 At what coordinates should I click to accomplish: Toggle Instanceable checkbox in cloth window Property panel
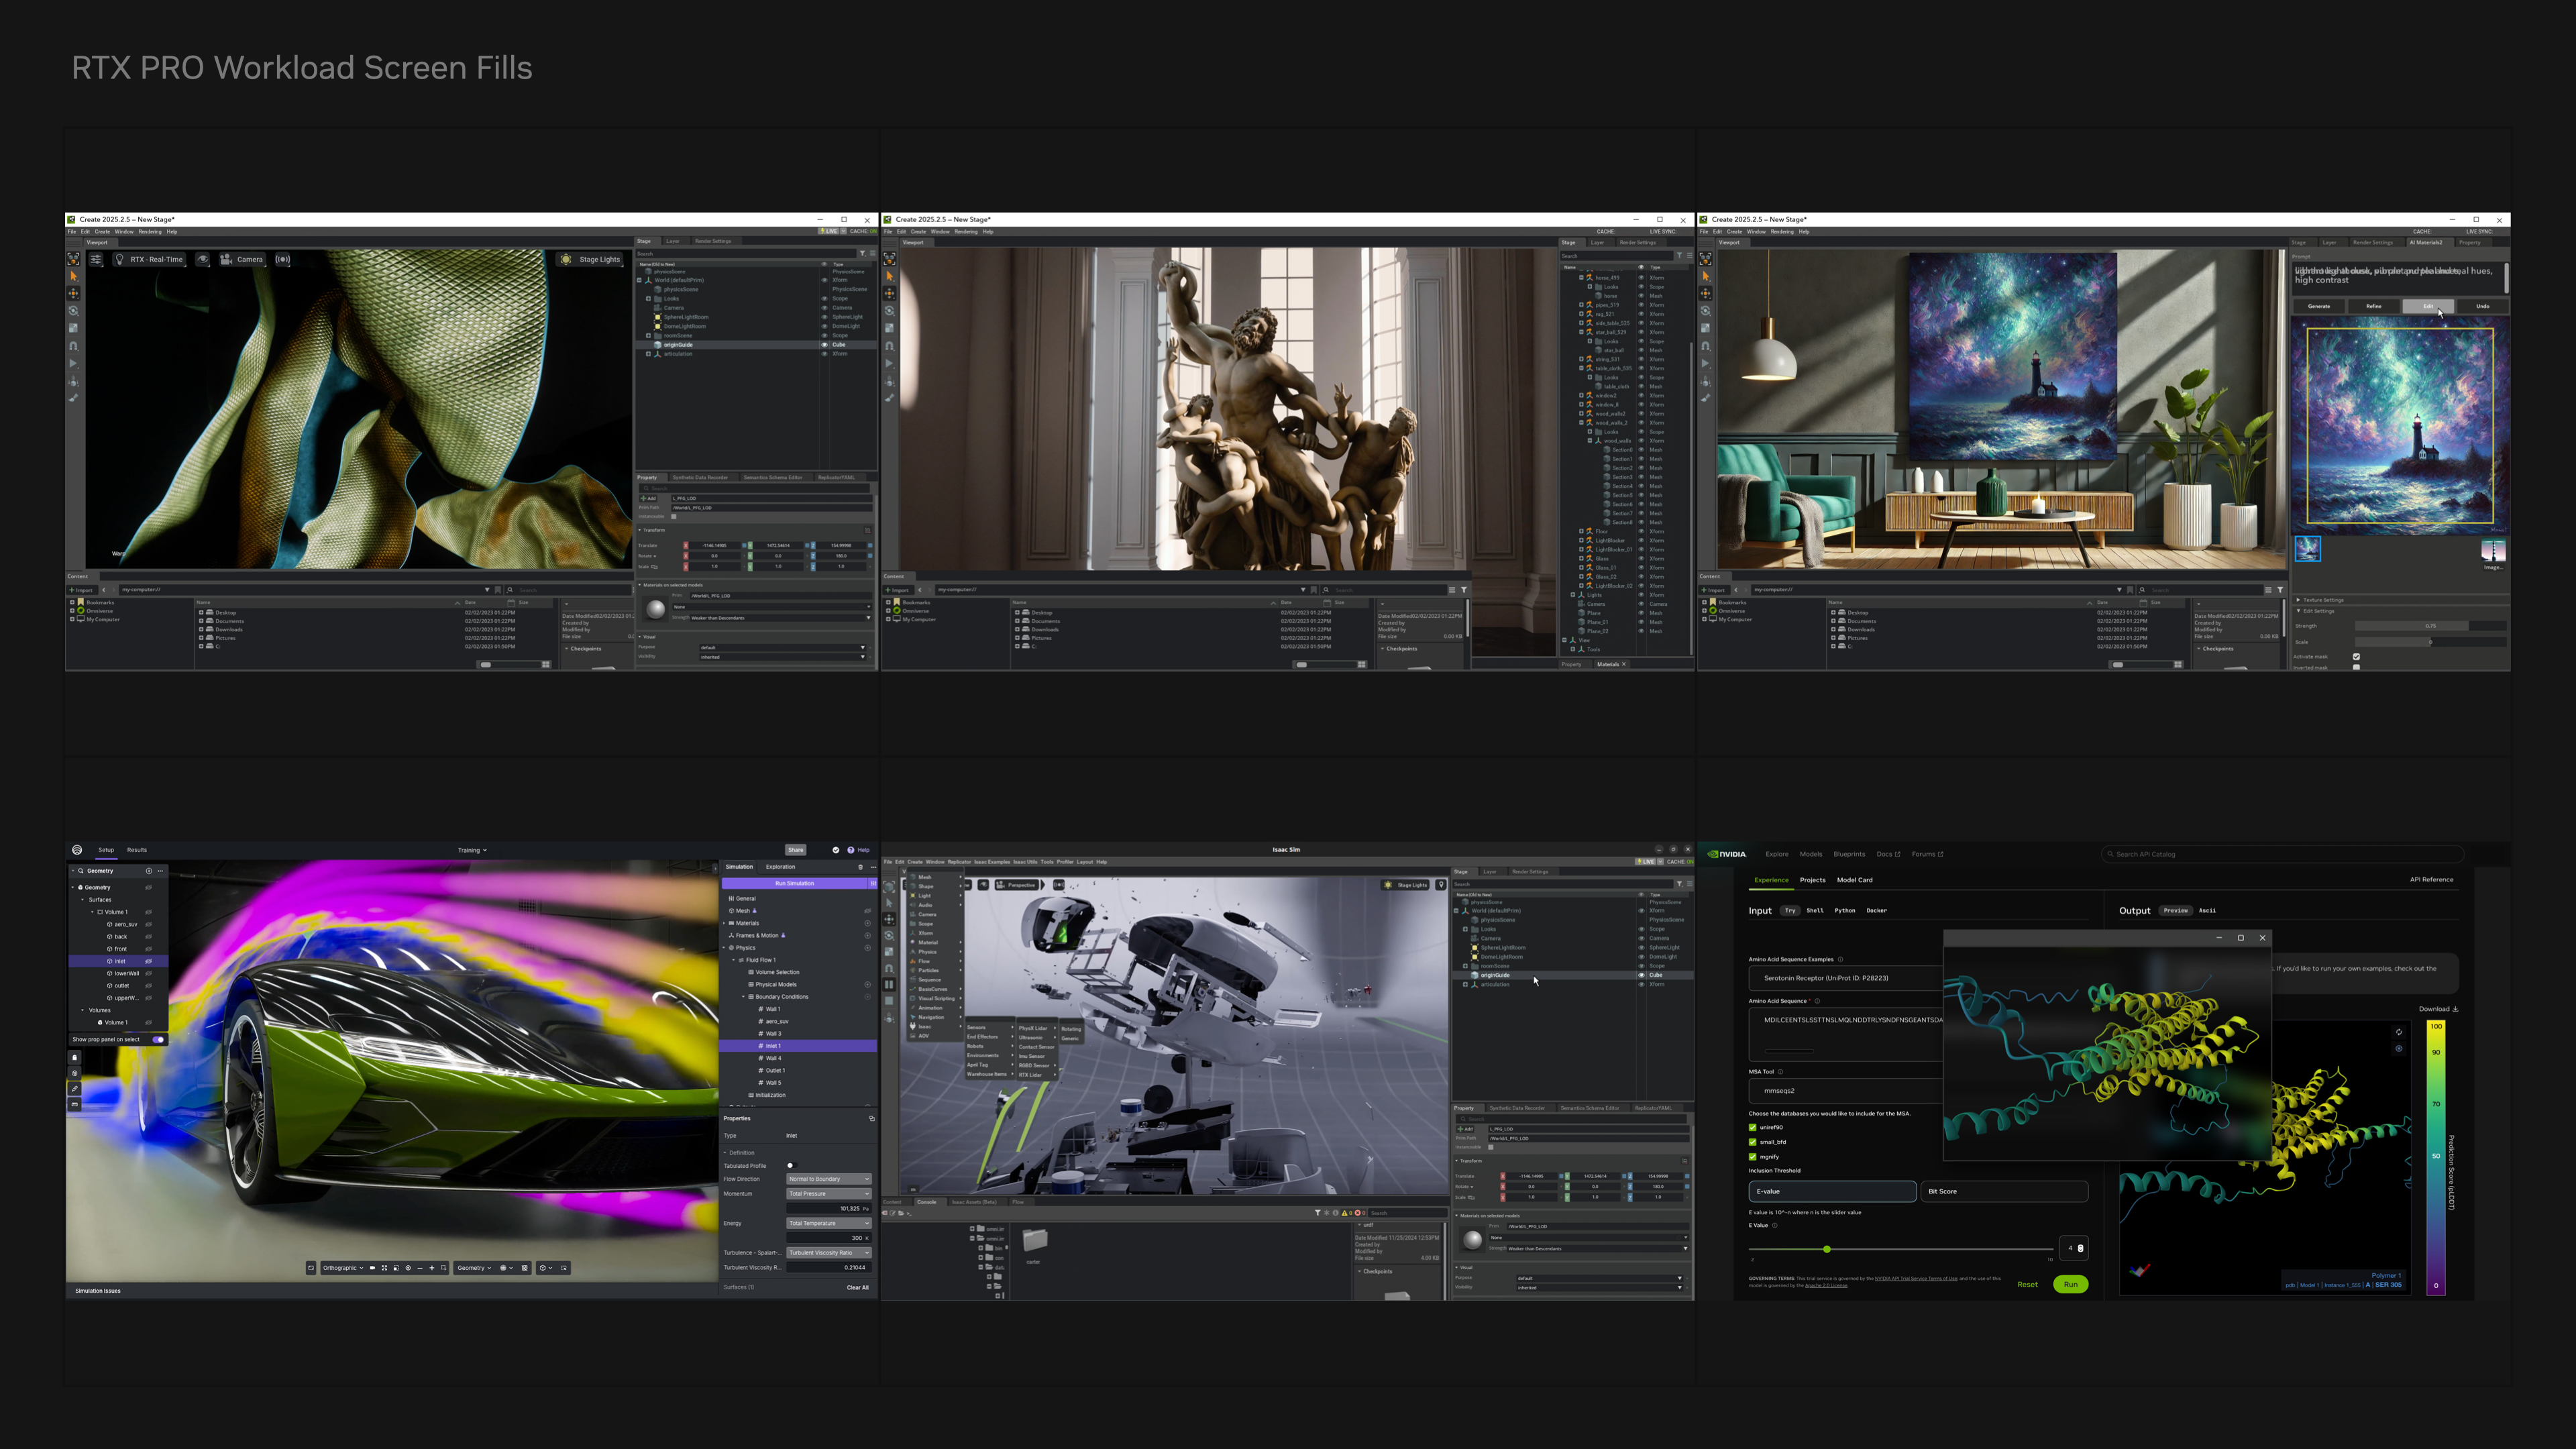674,517
